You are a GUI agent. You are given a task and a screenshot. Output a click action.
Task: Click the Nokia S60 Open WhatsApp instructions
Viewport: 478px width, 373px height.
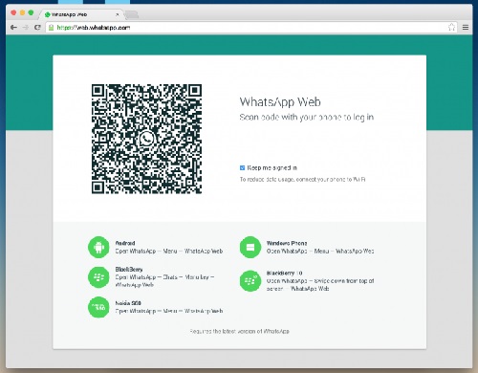click(x=169, y=311)
